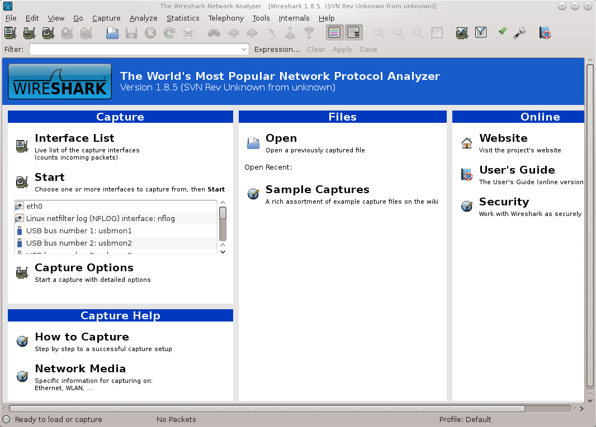This screenshot has height=427, width=596.
Task: Open coloring rules eyedropper icon
Action: click(500, 33)
